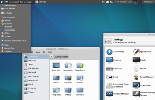Screen dimensions: 155x100
Task: Expand Internet submenu
Action: pyautogui.click(x=15, y=27)
